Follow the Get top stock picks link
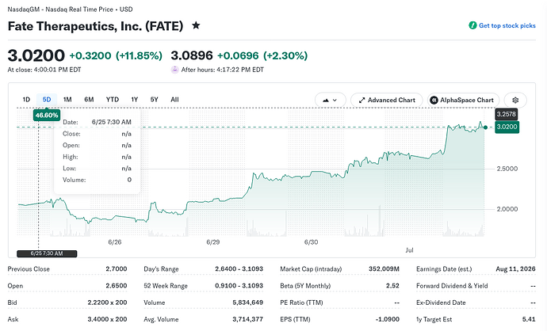 point(507,25)
